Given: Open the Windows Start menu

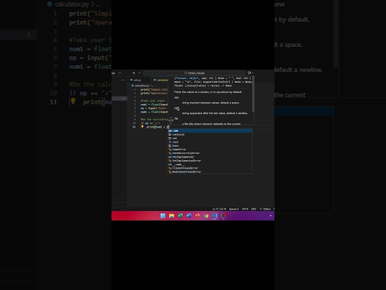Looking at the screenshot, I should click(x=163, y=216).
